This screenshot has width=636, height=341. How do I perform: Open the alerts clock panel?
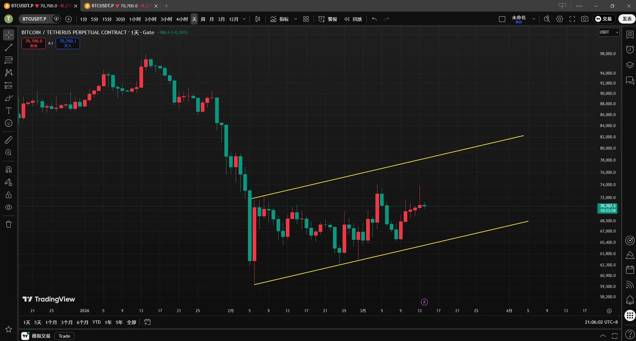tap(630, 50)
